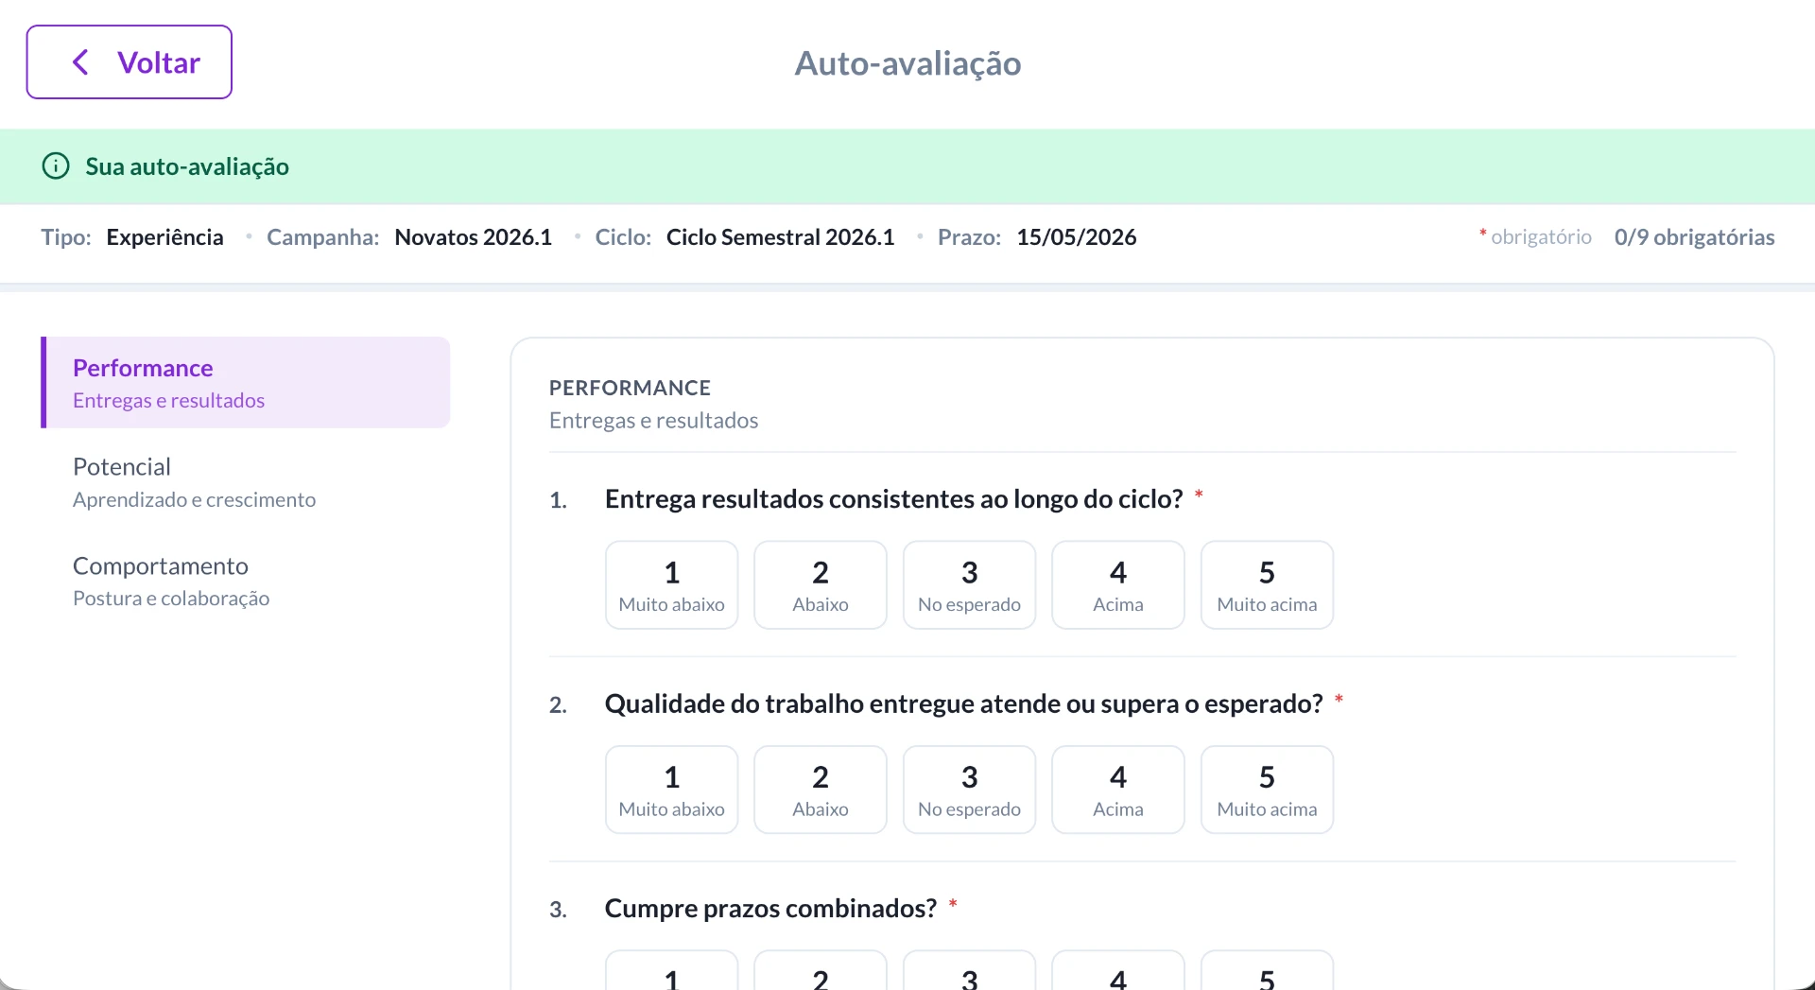Viewport: 1815px width, 990px height.
Task: Open the Potencial section tab
Action: point(246,482)
